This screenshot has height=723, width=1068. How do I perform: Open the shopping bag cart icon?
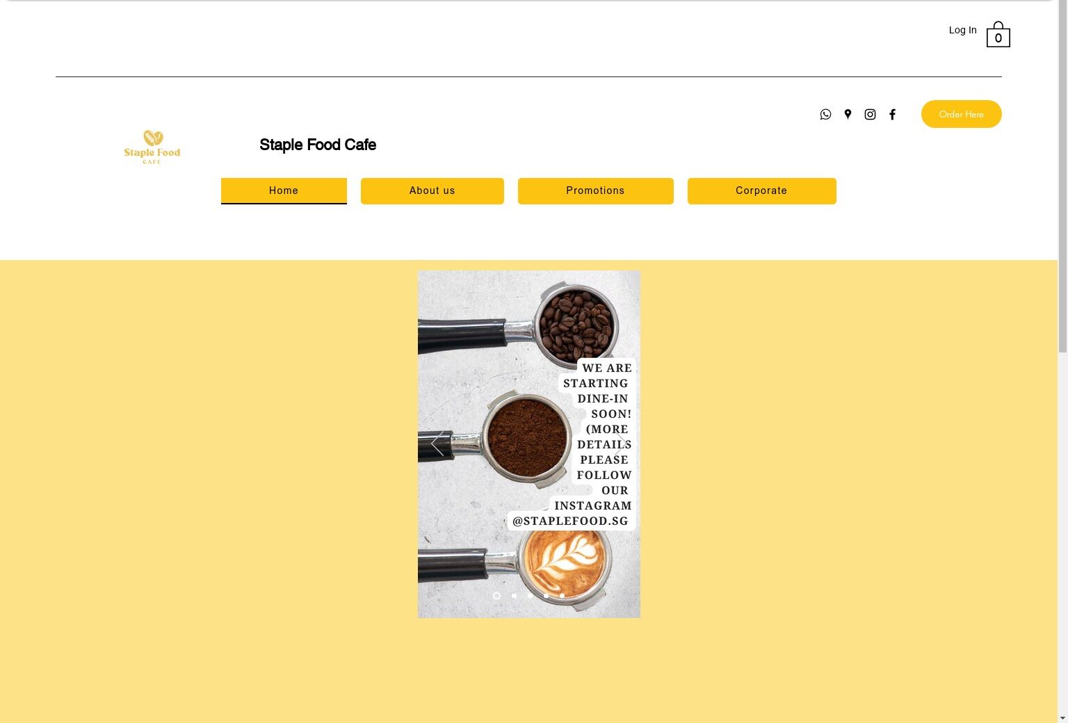coord(998,34)
